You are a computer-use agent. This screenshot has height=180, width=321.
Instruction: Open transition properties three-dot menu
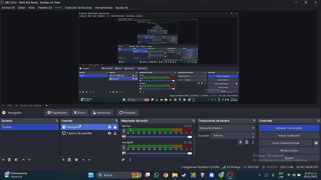click(253, 142)
